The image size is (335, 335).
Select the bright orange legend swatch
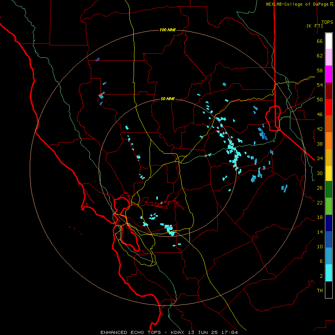(x=329, y=141)
